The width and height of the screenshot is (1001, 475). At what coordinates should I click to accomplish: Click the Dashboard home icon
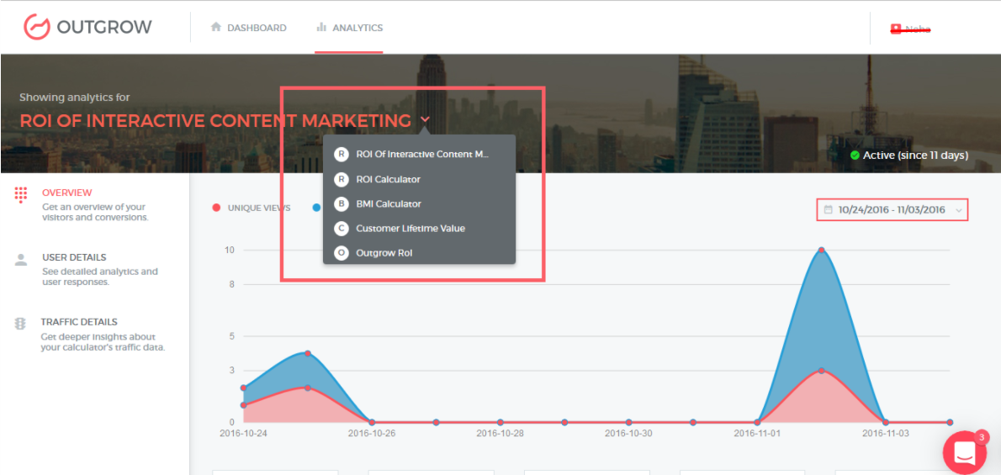tap(216, 28)
